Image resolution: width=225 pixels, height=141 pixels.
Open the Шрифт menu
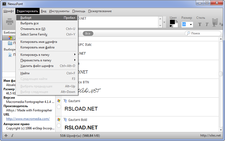(x=9, y=11)
